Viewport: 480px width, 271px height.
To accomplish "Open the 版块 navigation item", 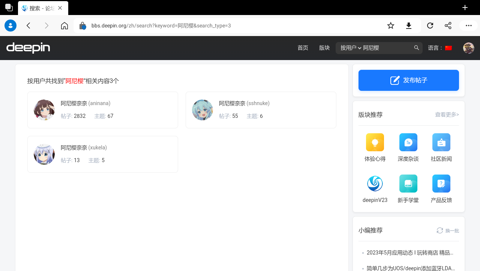I will pos(324,48).
